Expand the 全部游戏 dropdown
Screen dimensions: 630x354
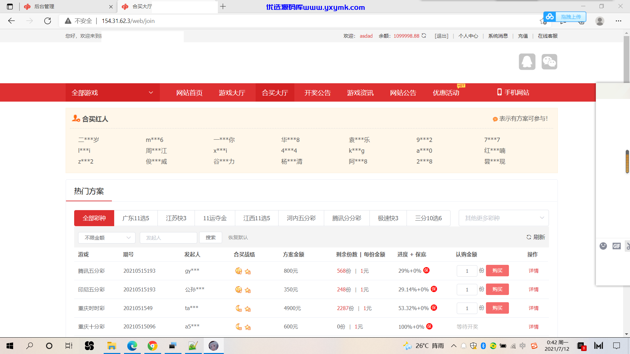(x=113, y=92)
